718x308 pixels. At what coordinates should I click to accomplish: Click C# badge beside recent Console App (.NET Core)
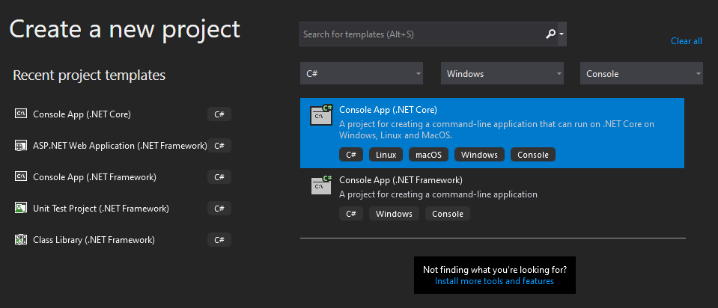click(x=219, y=114)
